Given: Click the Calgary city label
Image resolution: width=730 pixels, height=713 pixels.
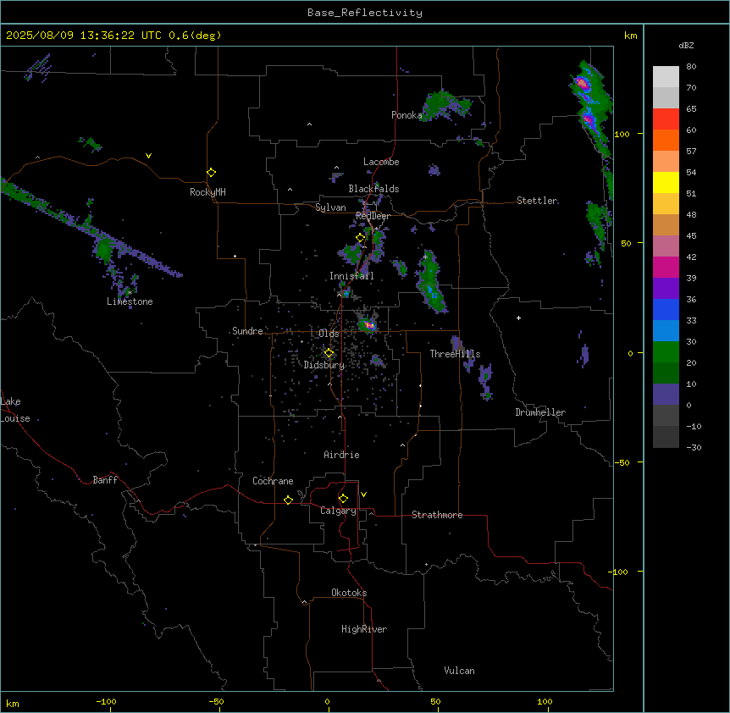Looking at the screenshot, I should point(338,511).
